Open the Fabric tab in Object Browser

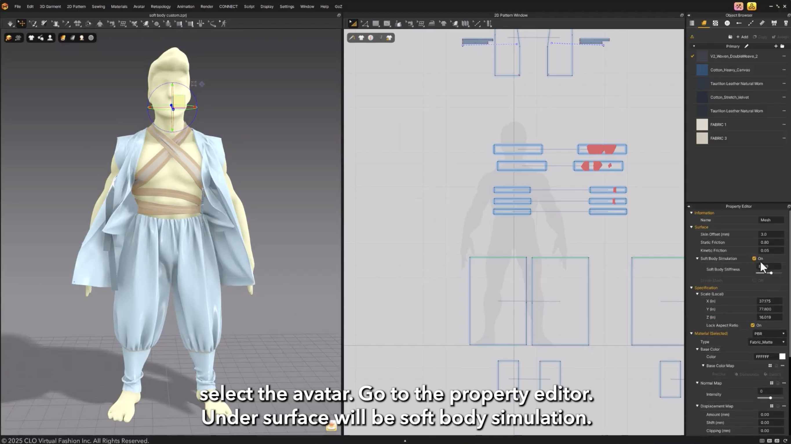click(704, 23)
